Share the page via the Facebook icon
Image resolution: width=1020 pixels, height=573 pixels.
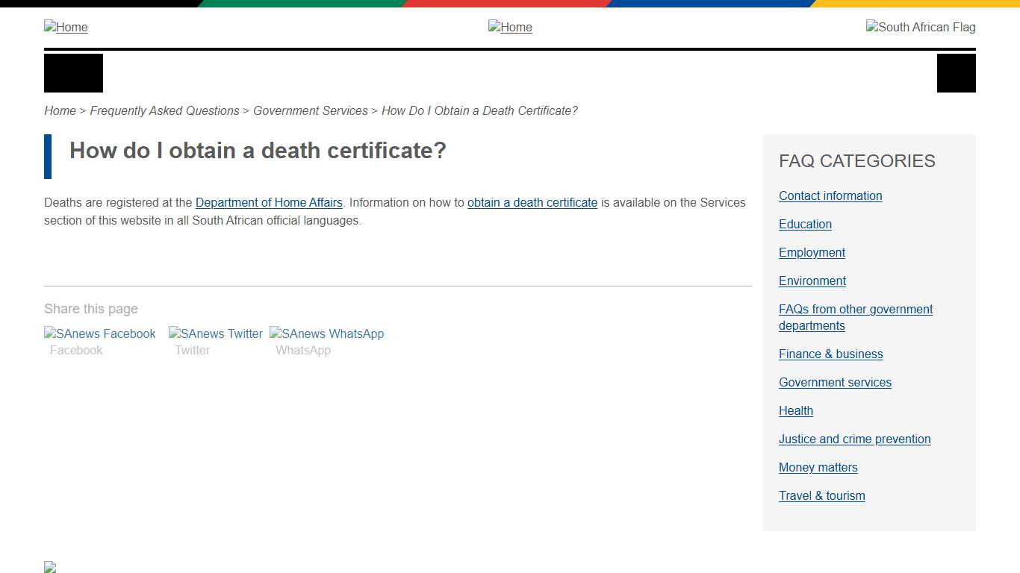point(99,334)
